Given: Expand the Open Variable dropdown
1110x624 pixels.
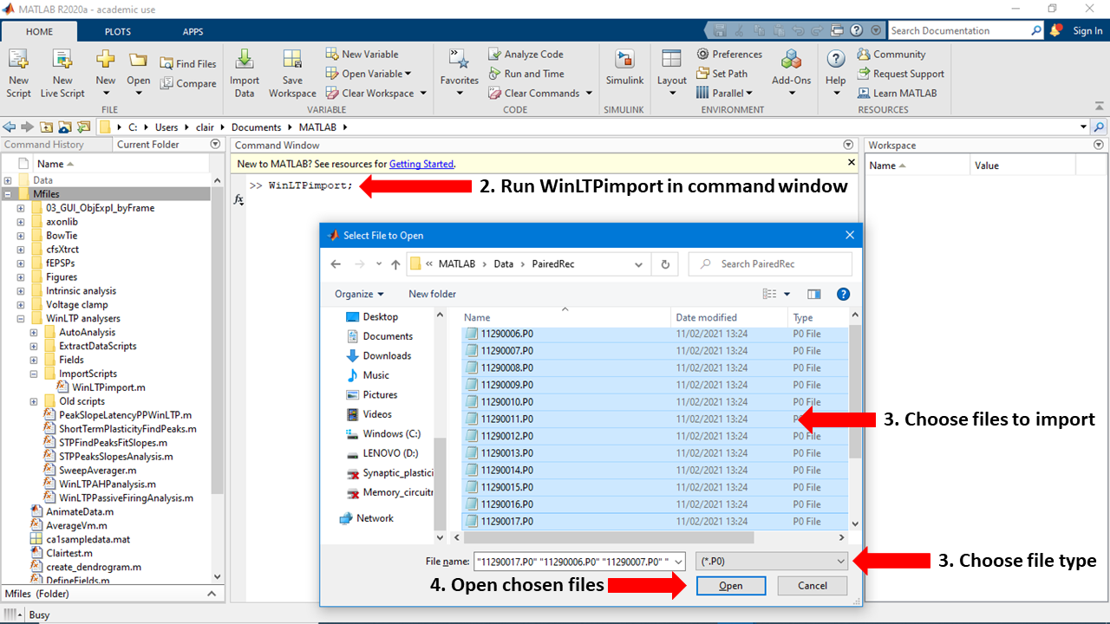Looking at the screenshot, I should 408,74.
